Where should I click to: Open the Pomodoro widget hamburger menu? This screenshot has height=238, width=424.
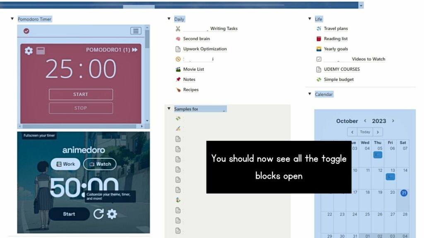(135, 30)
